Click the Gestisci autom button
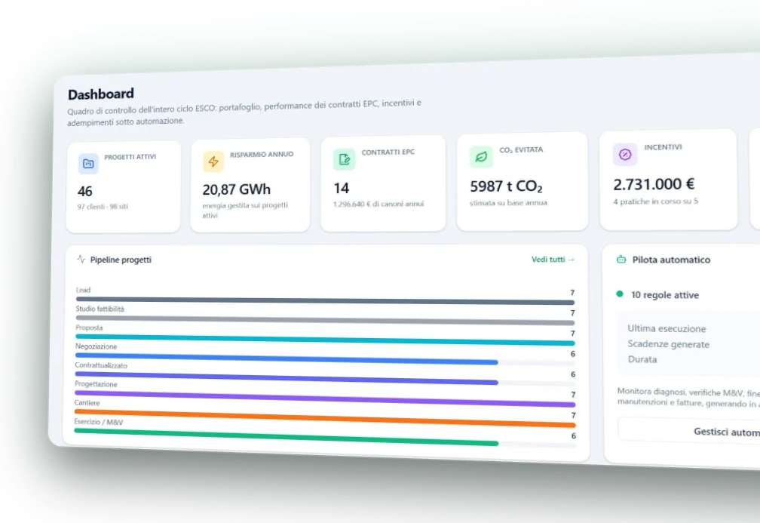The image size is (760, 523). click(x=689, y=431)
